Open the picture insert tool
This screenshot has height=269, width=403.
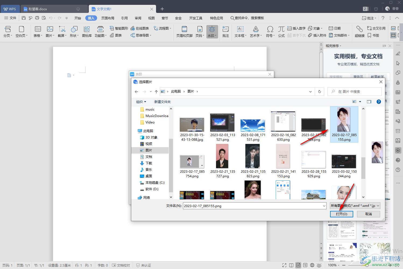[x=50, y=31]
